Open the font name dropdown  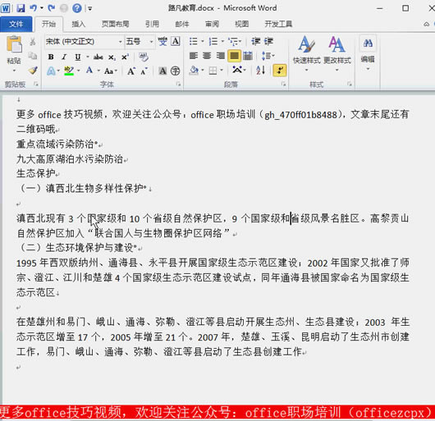tap(120, 42)
